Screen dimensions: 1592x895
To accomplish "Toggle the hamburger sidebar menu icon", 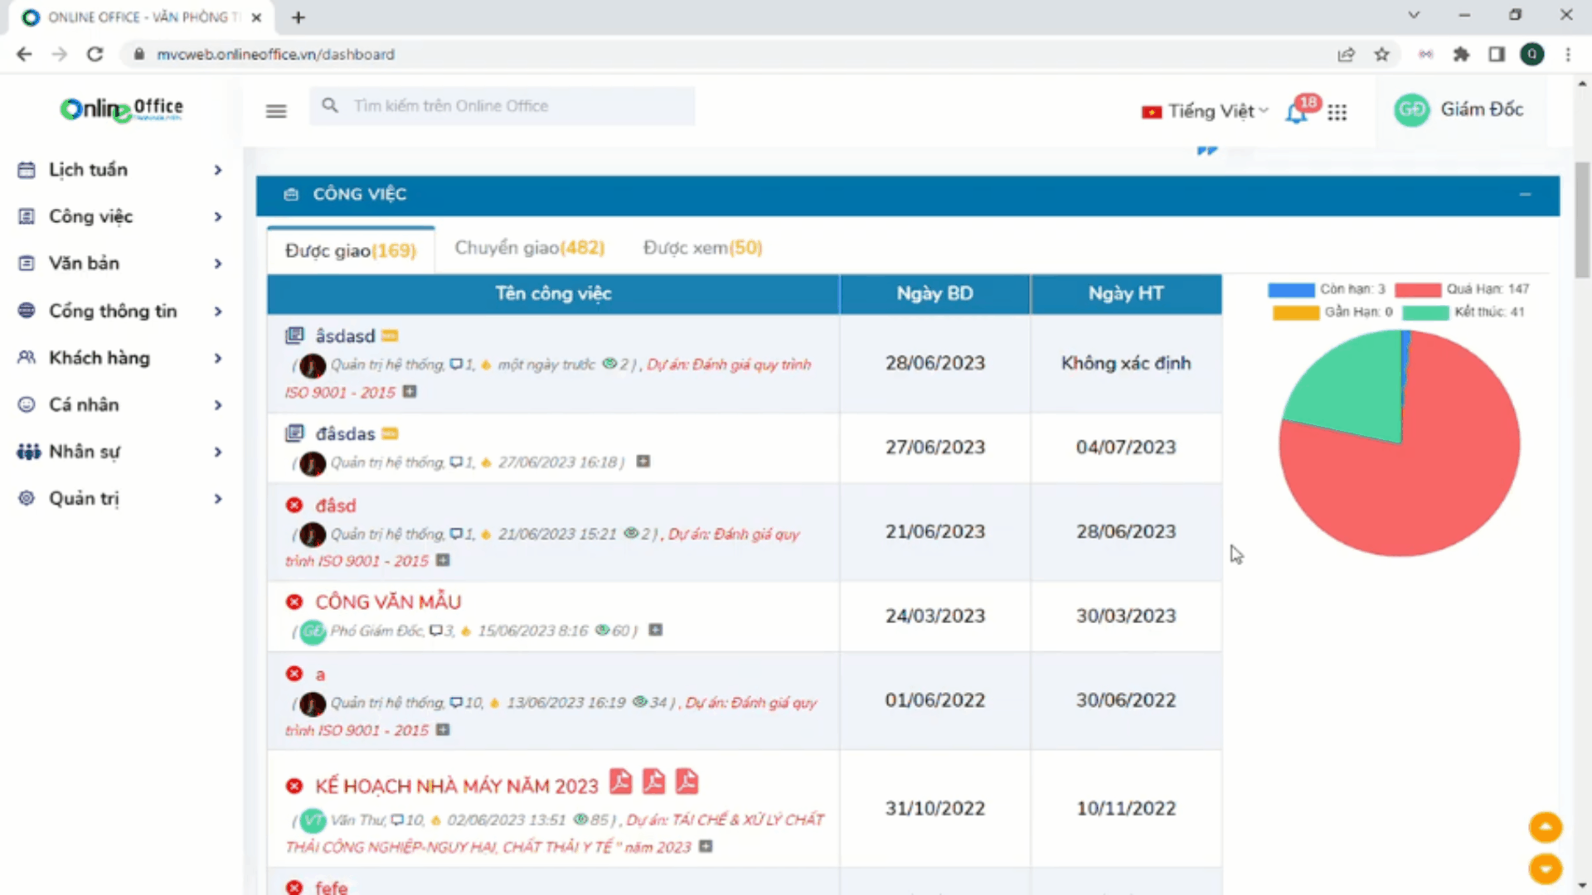I will coord(276,111).
